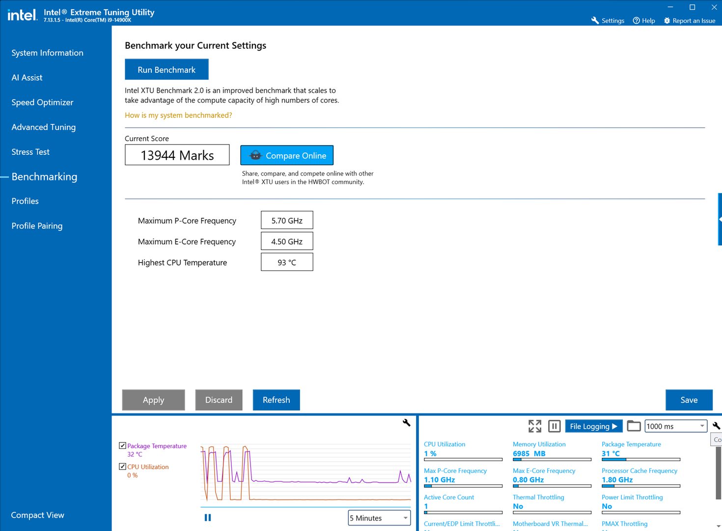Open System Information section
The image size is (722, 531).
coord(48,53)
